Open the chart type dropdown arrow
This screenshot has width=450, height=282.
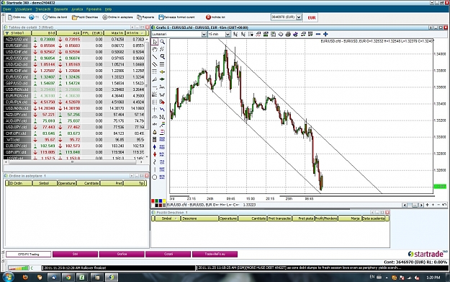pos(204,34)
